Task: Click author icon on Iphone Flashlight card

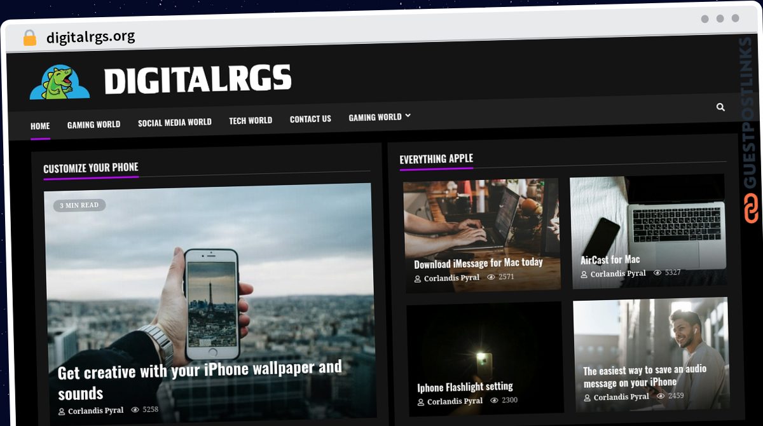Action: tap(421, 402)
